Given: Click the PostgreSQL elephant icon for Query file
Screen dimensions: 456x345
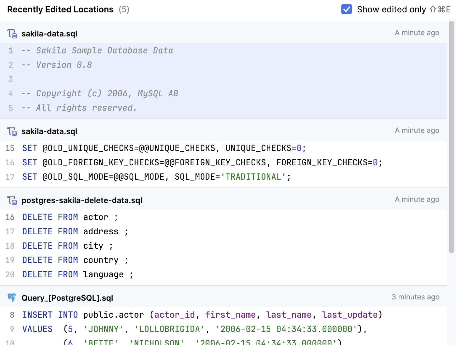Looking at the screenshot, I should coord(12,297).
